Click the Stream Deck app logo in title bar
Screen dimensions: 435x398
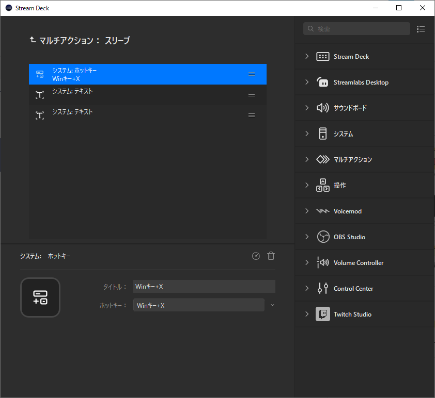(x=9, y=8)
